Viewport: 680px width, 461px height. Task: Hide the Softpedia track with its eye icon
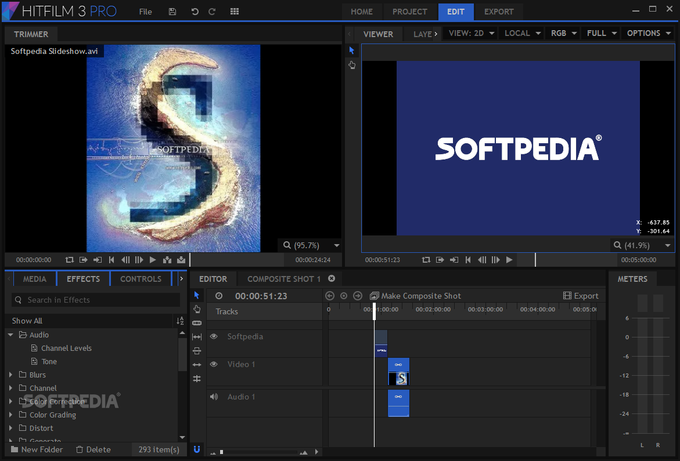coord(214,336)
